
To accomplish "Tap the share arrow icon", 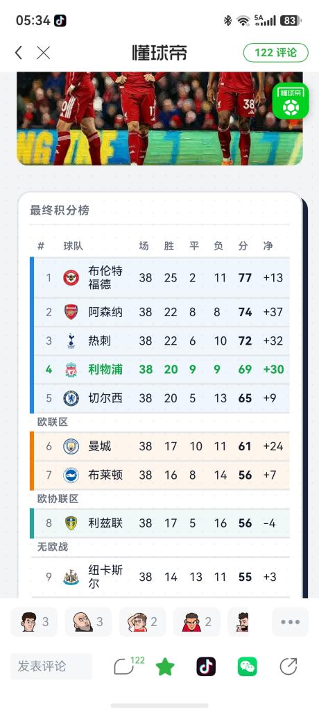I will point(288,666).
